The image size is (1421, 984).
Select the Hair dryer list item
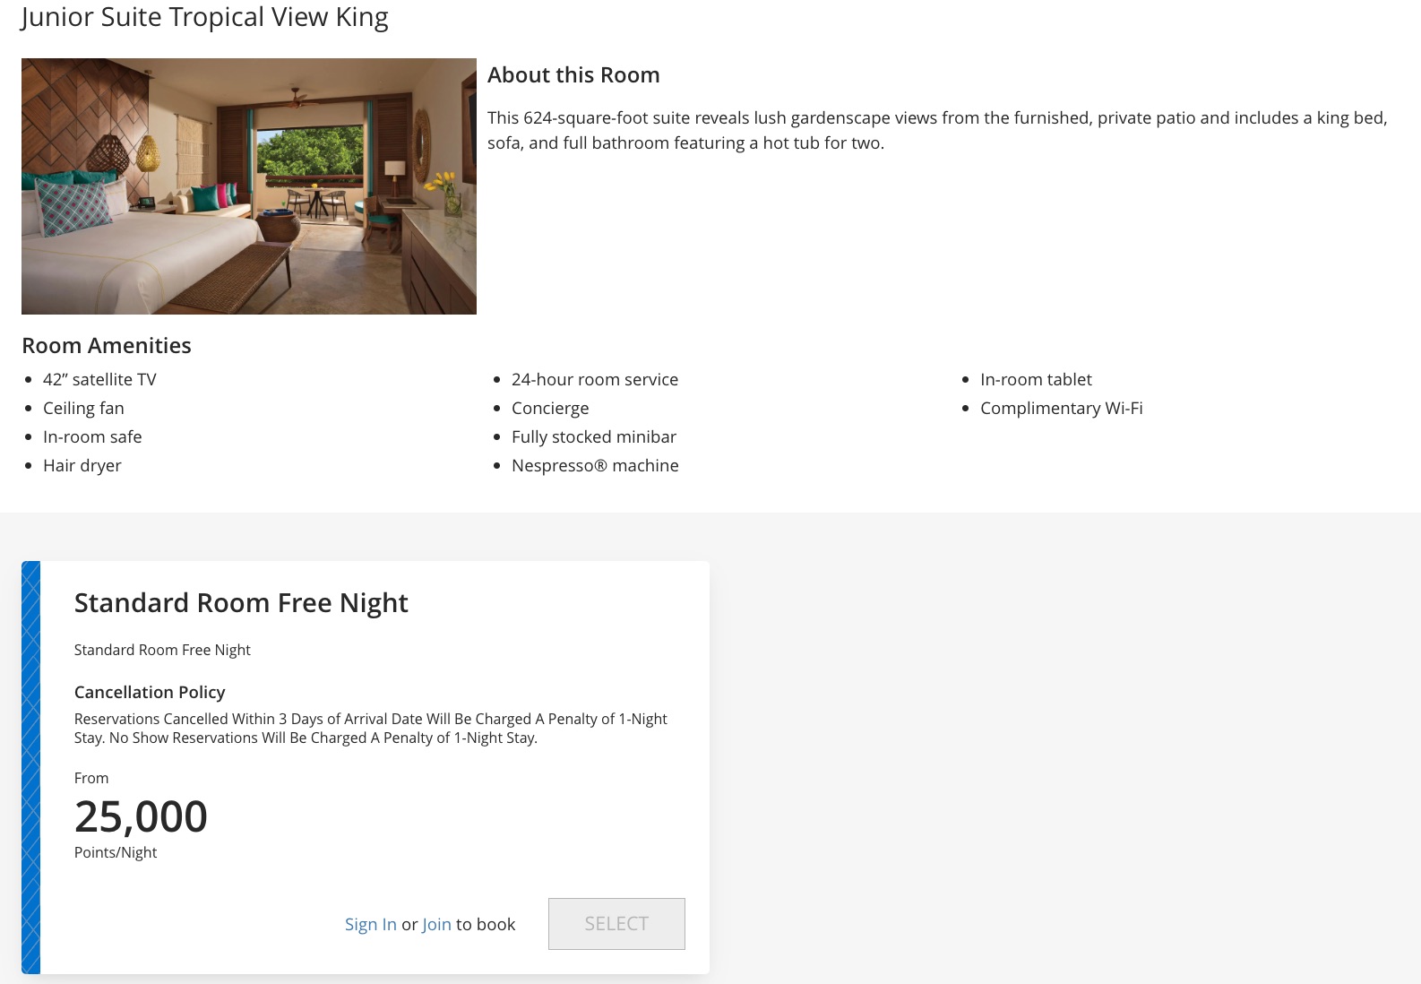coord(82,465)
